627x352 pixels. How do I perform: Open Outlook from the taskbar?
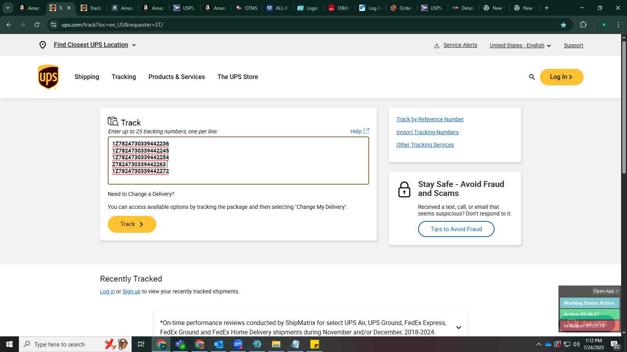point(218,344)
